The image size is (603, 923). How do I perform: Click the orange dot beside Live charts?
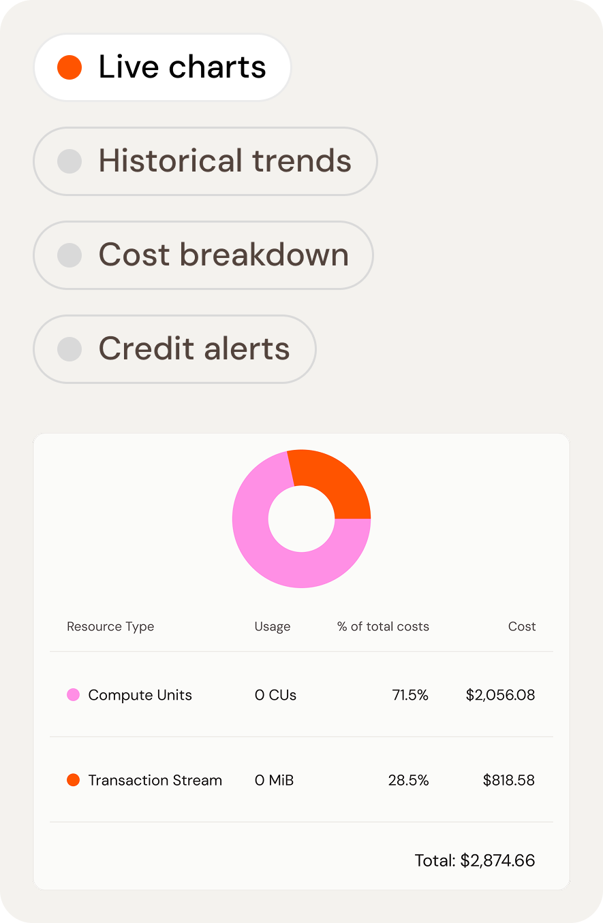point(69,67)
